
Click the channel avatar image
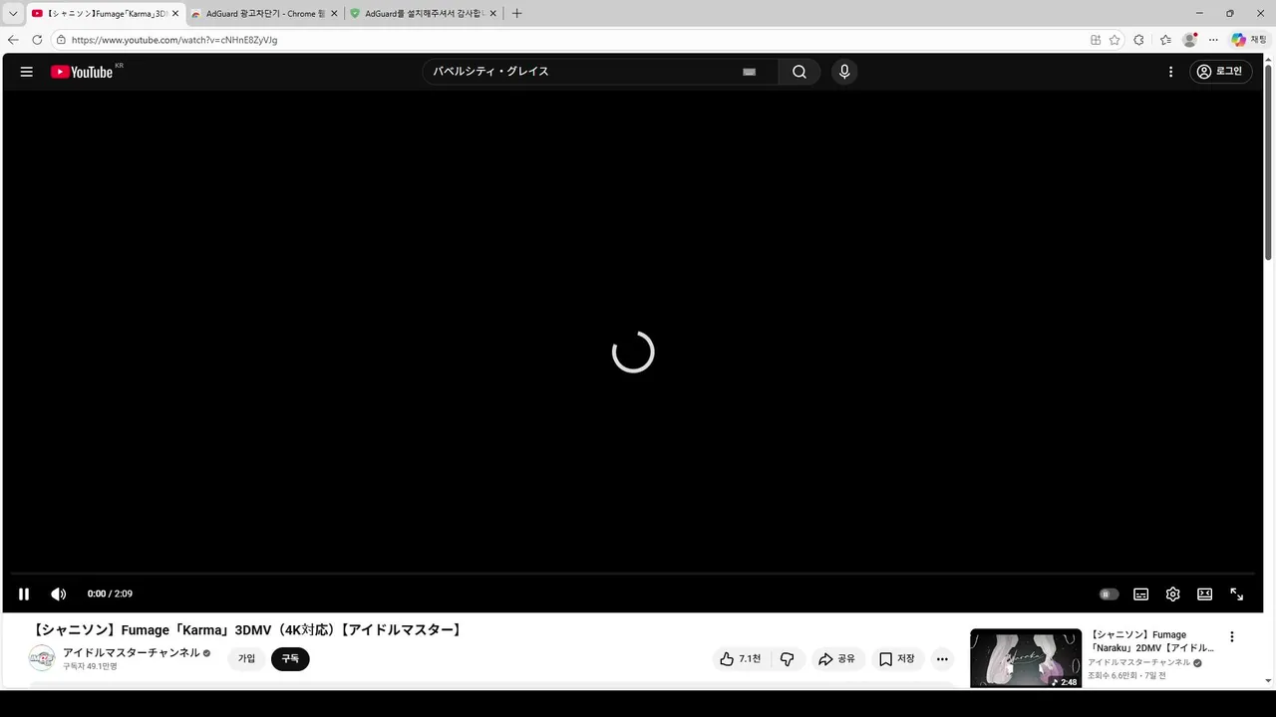click(42, 658)
